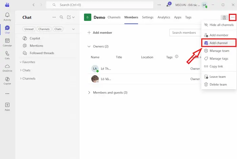Toggle the Chats filter chip
The image size is (237, 159).
(58, 29)
